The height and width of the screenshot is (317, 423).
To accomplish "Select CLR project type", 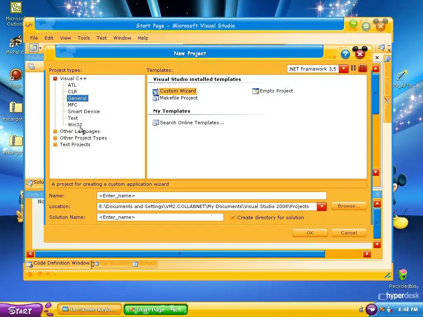I will point(72,92).
